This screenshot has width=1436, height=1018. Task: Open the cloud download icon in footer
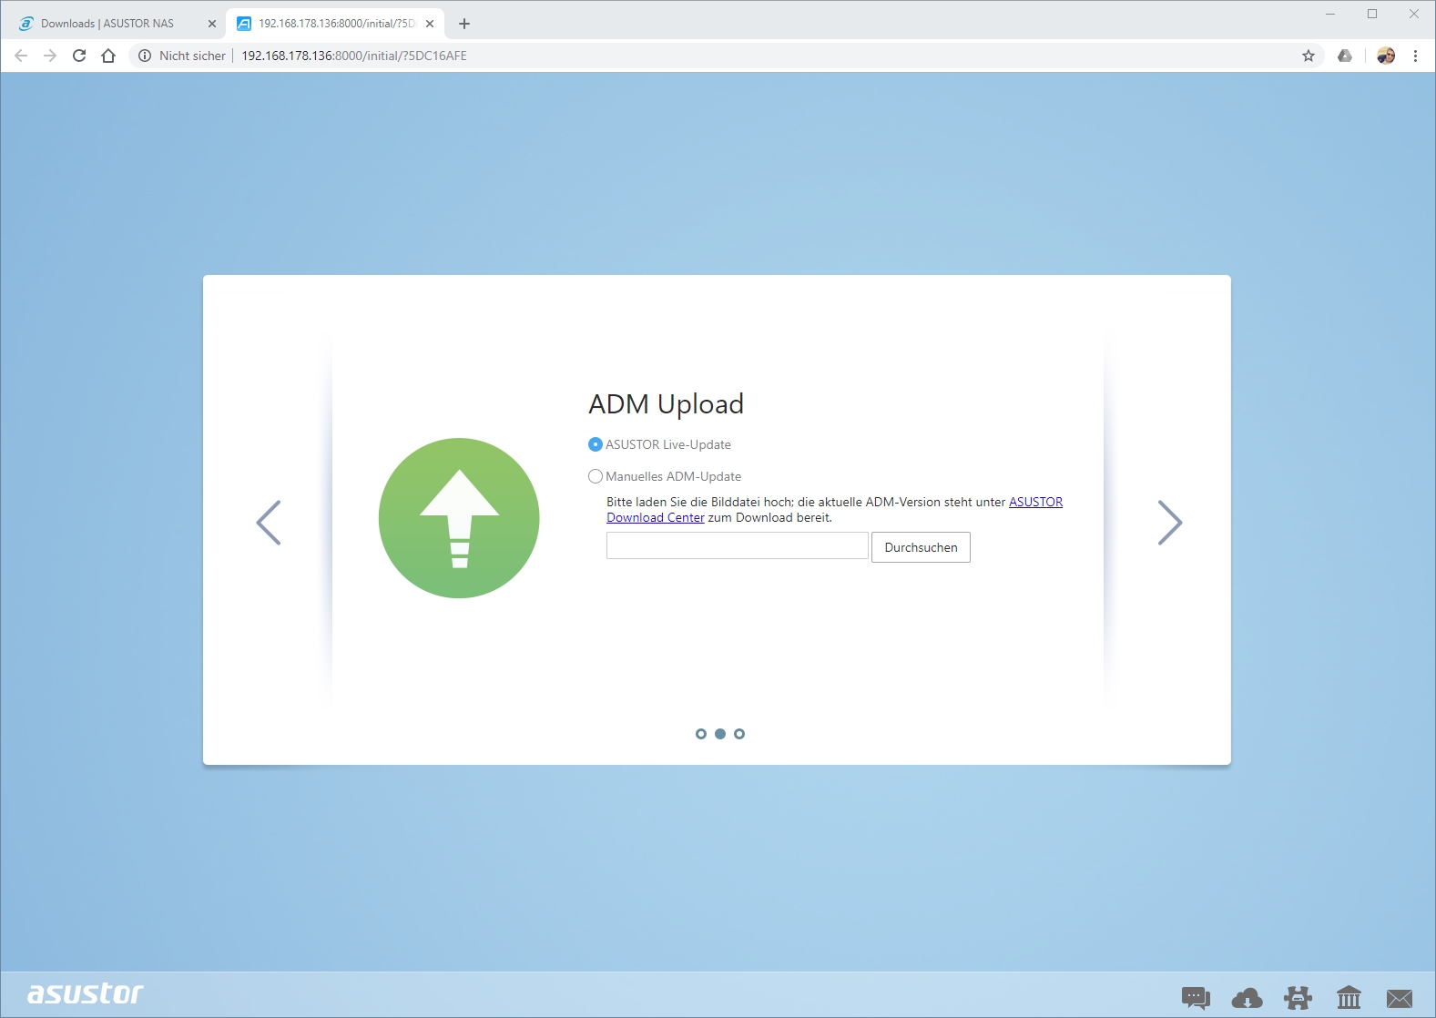click(1247, 998)
